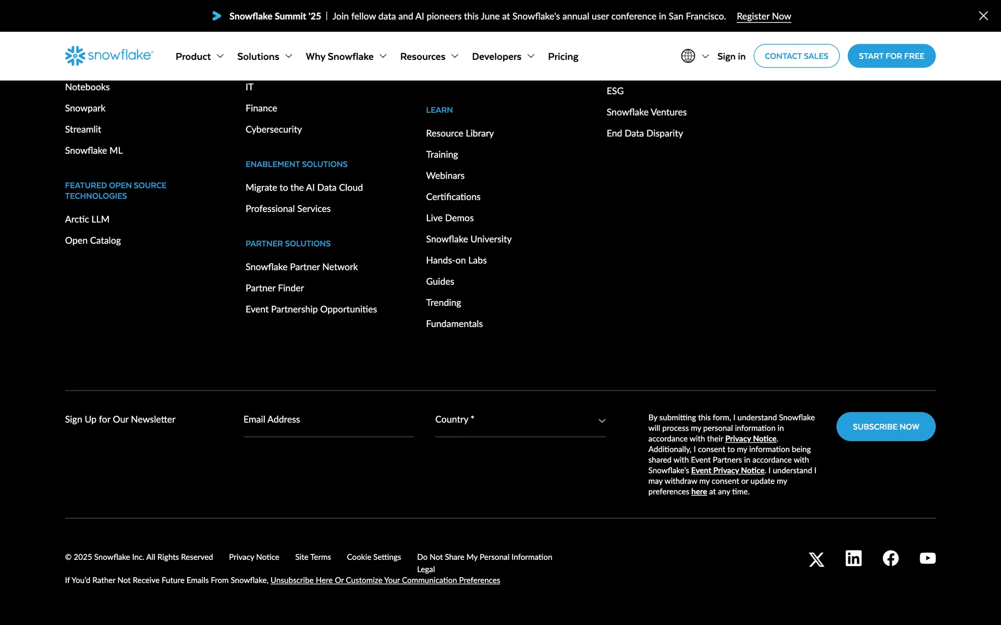Open the Developers navigation menu
This screenshot has width=1001, height=625.
503,56
